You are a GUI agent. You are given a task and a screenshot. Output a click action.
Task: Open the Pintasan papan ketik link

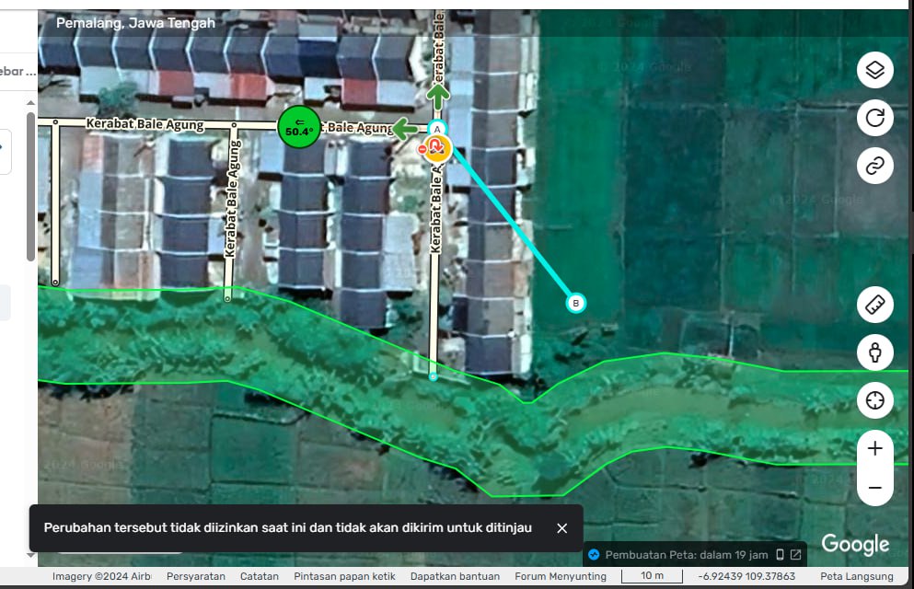[x=344, y=576]
